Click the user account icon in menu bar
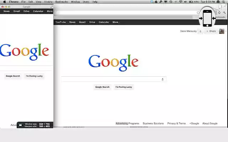The image size is (228, 142). coord(218,2)
